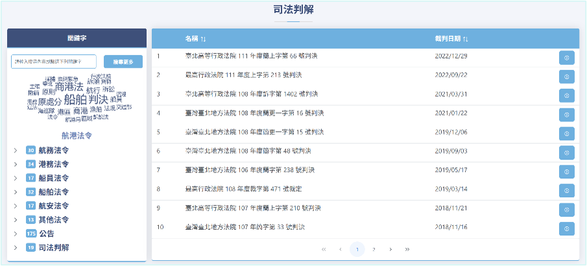This screenshot has width=587, height=266.
Task: Click keyword 商港法 in the word cloud
Action: click(69, 88)
